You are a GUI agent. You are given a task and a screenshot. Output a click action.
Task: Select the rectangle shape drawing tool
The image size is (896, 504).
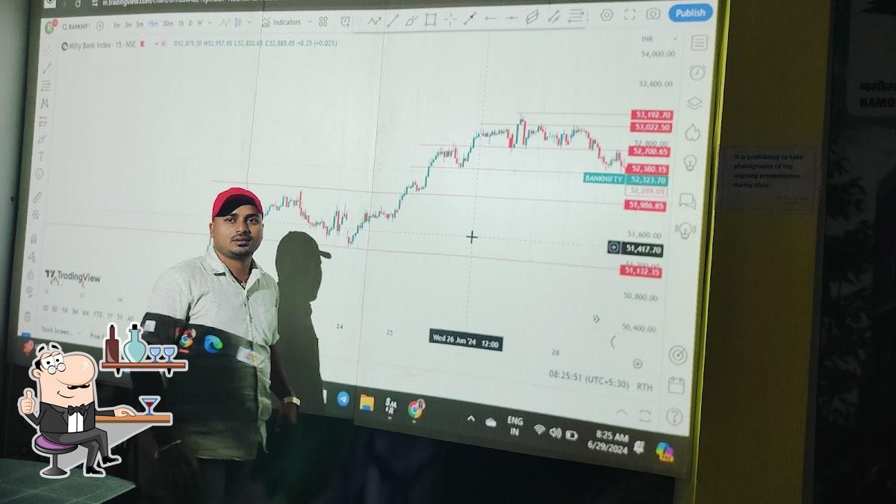[430, 19]
